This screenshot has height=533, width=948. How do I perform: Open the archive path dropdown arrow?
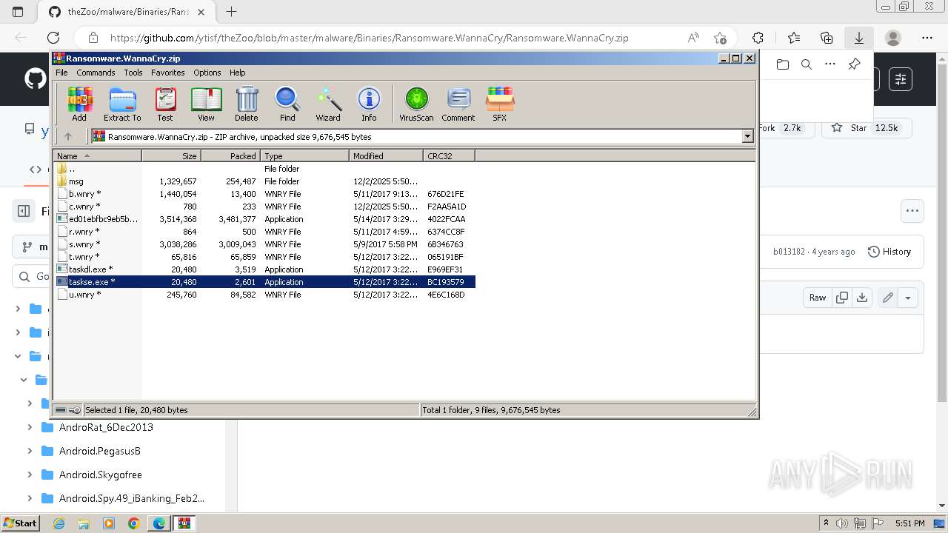[x=747, y=136]
